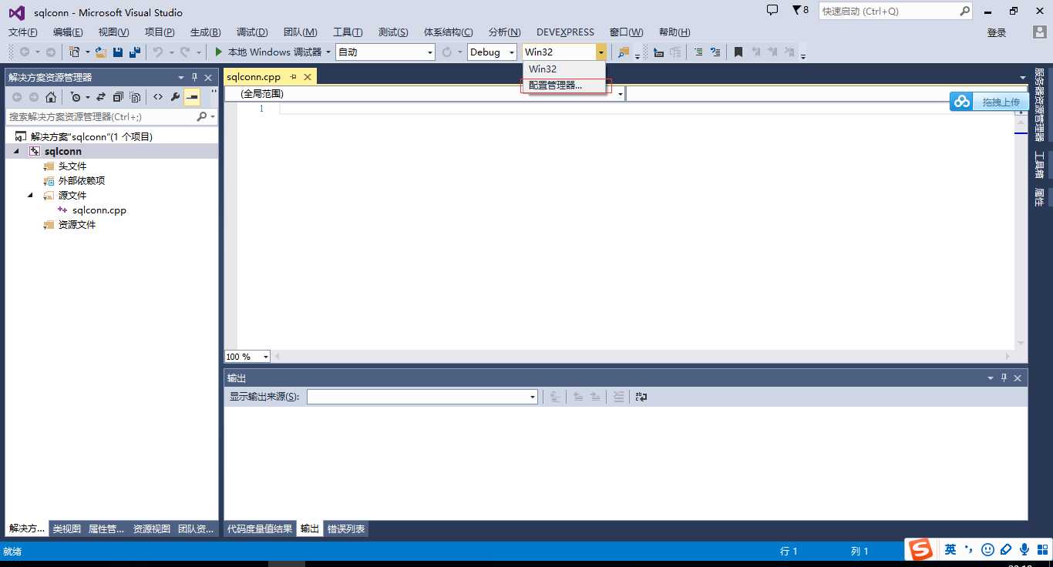The height and width of the screenshot is (567, 1053).
Task: Click the Collapse All icon in Solution Explorer
Action: click(118, 97)
